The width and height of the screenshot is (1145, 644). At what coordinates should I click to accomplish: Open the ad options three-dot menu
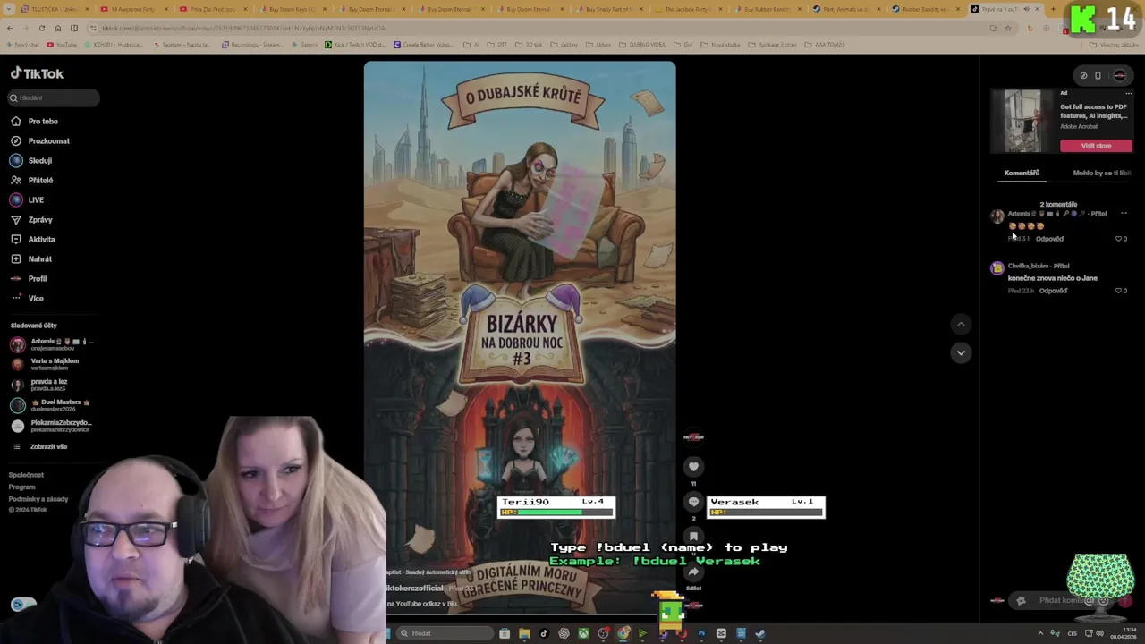[1128, 93]
